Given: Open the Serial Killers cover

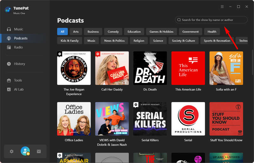Looking at the screenshot, I should point(150,119).
